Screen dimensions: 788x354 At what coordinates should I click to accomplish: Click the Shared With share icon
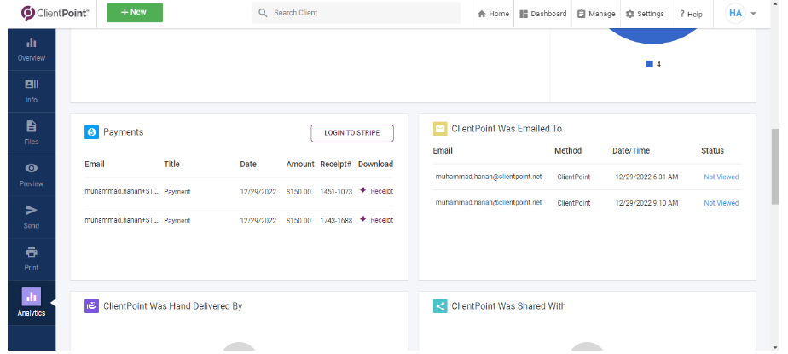point(440,305)
